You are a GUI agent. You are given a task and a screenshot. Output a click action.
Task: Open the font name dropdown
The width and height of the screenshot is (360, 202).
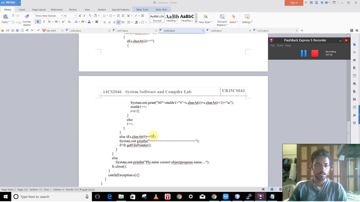coord(62,16)
